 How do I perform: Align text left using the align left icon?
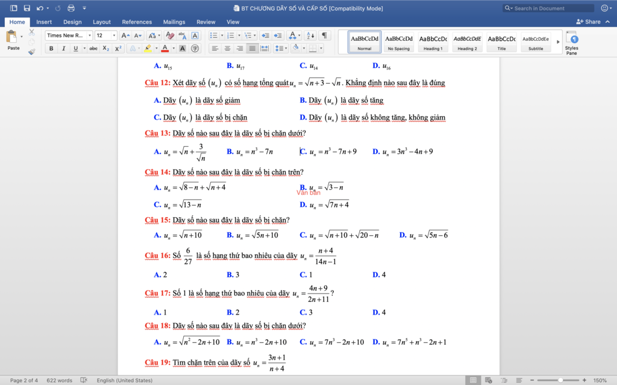215,48
